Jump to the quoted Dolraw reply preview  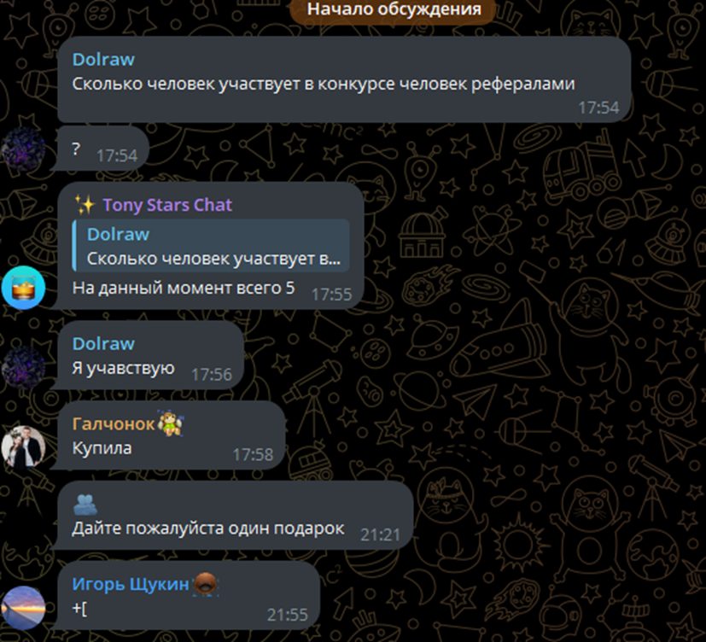coord(211,246)
